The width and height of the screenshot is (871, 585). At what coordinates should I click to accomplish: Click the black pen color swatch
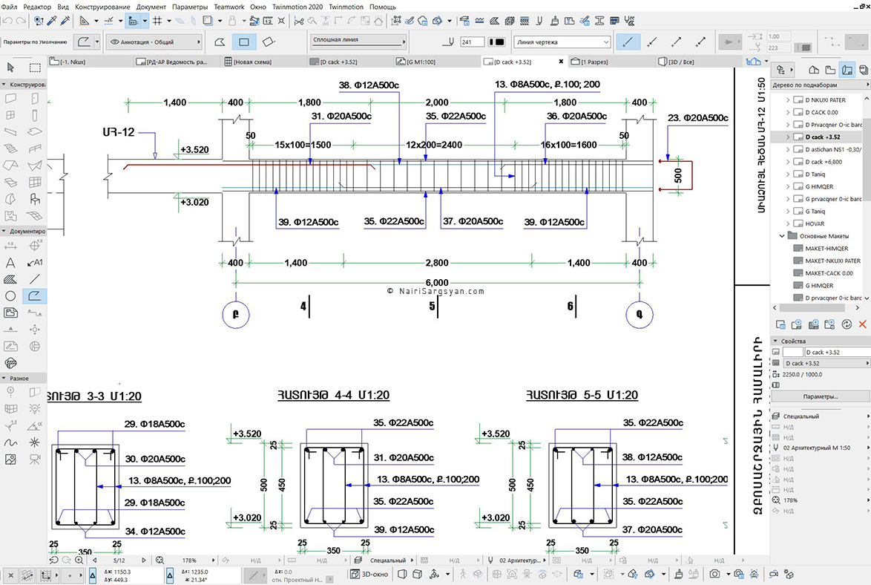tap(496, 42)
